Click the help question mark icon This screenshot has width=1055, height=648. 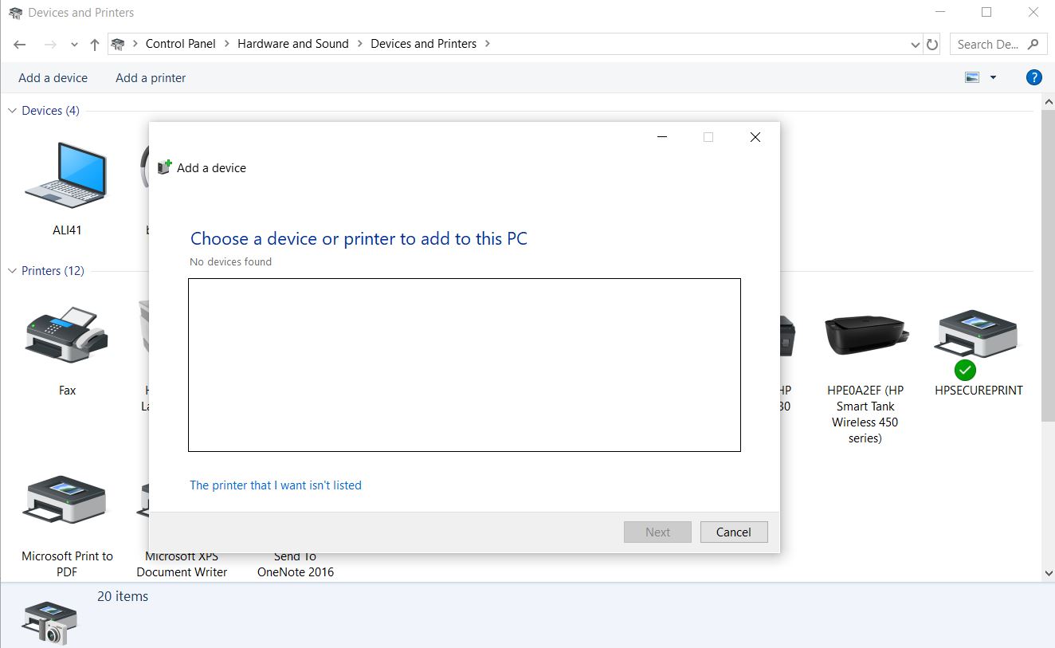[x=1033, y=77]
